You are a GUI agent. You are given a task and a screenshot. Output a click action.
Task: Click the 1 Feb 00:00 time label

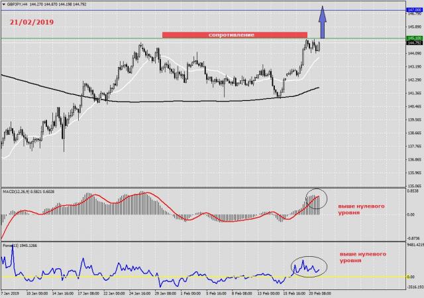pos(174,293)
